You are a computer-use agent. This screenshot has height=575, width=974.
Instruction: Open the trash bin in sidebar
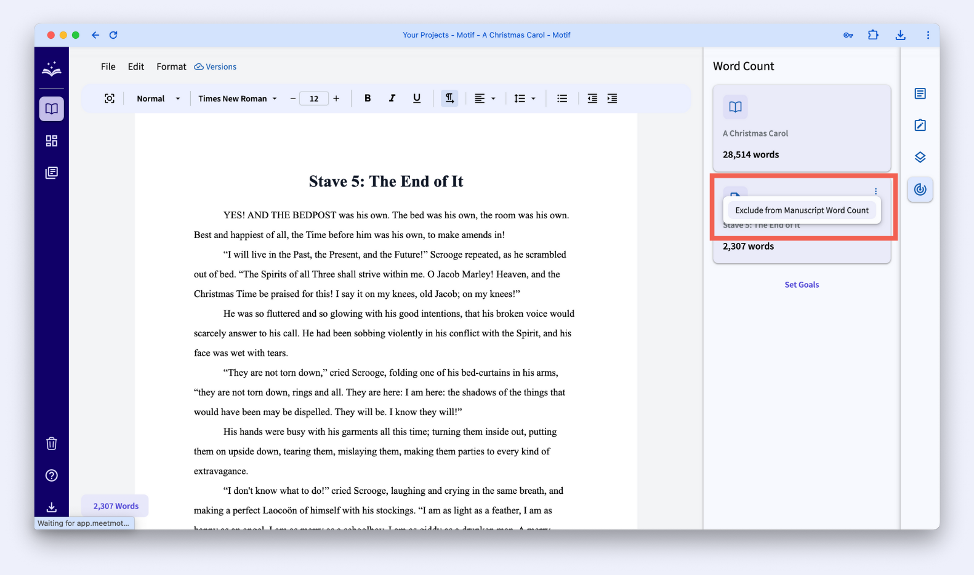[x=52, y=443]
